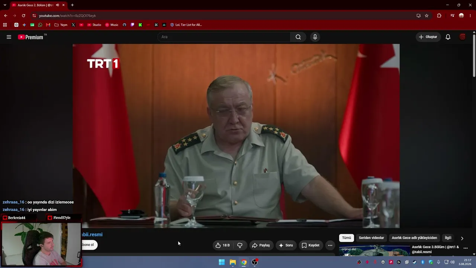Select the İlgili filter chip

point(448,238)
